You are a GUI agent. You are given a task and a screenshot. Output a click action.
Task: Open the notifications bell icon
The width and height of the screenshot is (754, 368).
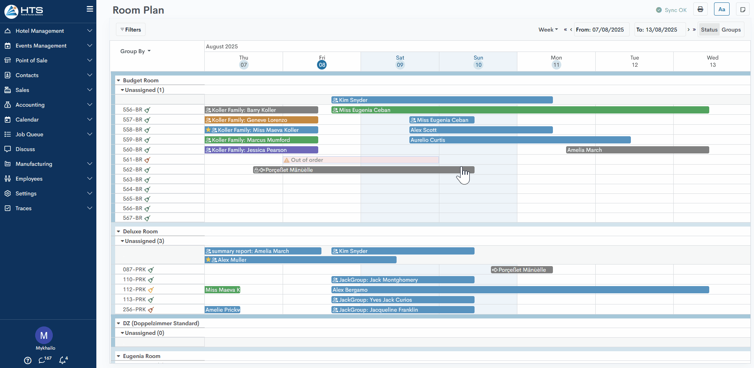click(63, 360)
